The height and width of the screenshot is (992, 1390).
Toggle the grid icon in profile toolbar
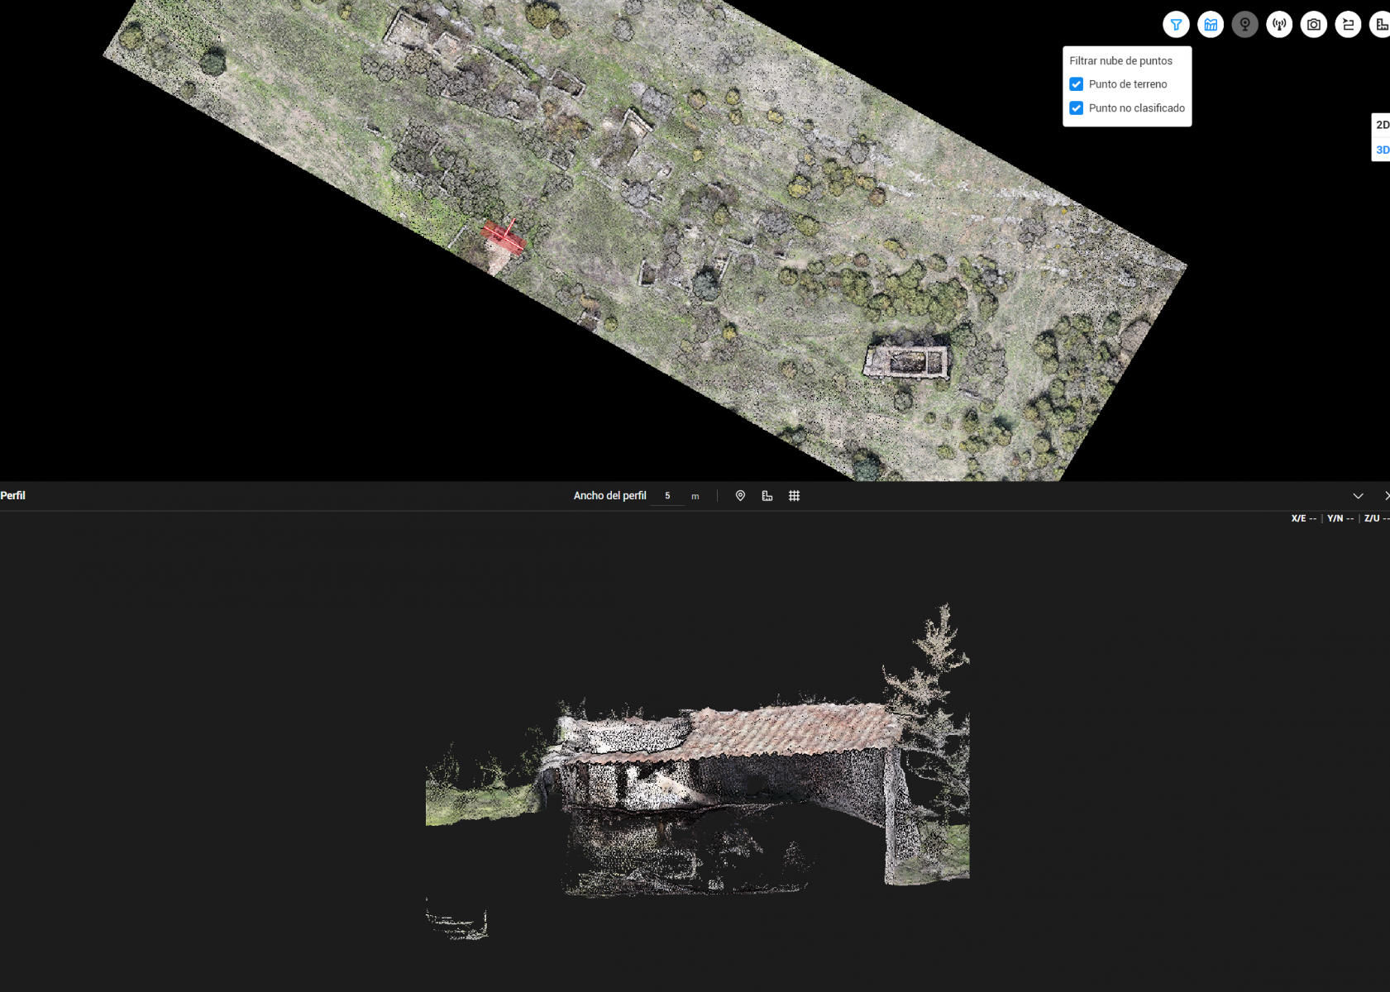[794, 496]
